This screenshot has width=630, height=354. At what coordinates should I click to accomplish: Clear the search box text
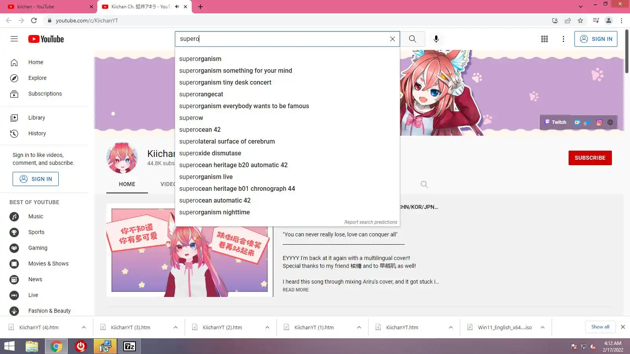pyautogui.click(x=392, y=39)
